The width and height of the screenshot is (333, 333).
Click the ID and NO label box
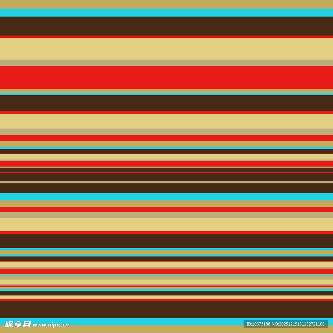(x=286, y=324)
